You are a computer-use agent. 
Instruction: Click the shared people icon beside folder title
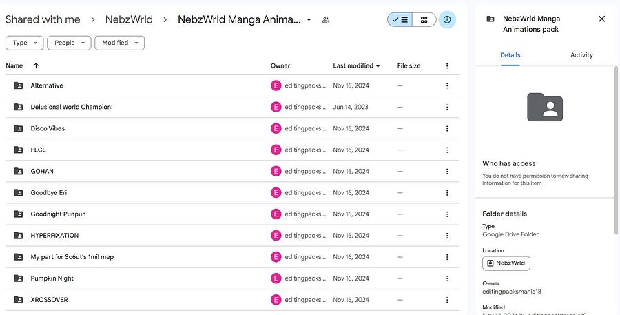[325, 20]
